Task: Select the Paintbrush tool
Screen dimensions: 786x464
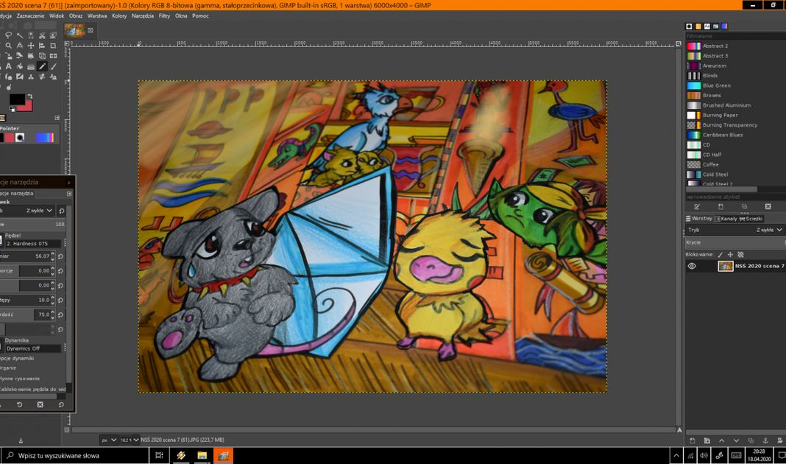Action: click(x=53, y=66)
